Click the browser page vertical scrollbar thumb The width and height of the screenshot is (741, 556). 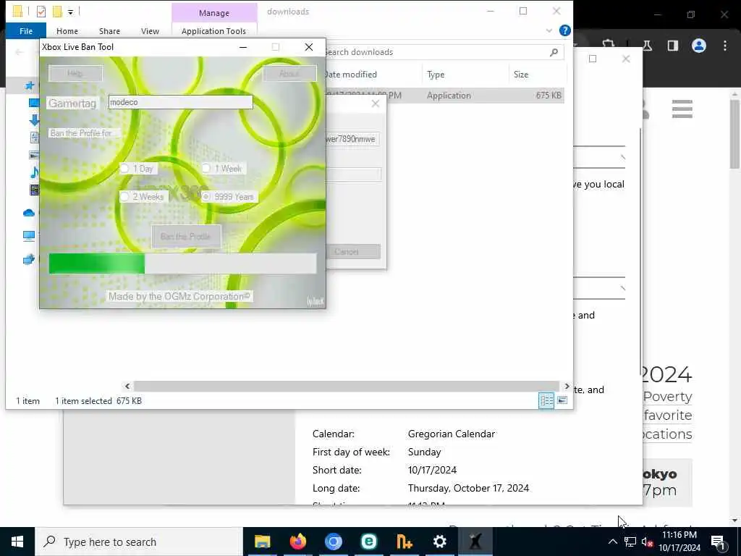tap(734, 134)
